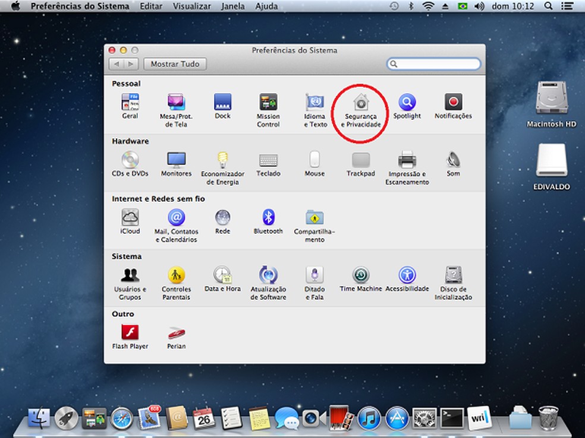
Task: Select the EDIVALDO desktop drive
Action: point(552,167)
